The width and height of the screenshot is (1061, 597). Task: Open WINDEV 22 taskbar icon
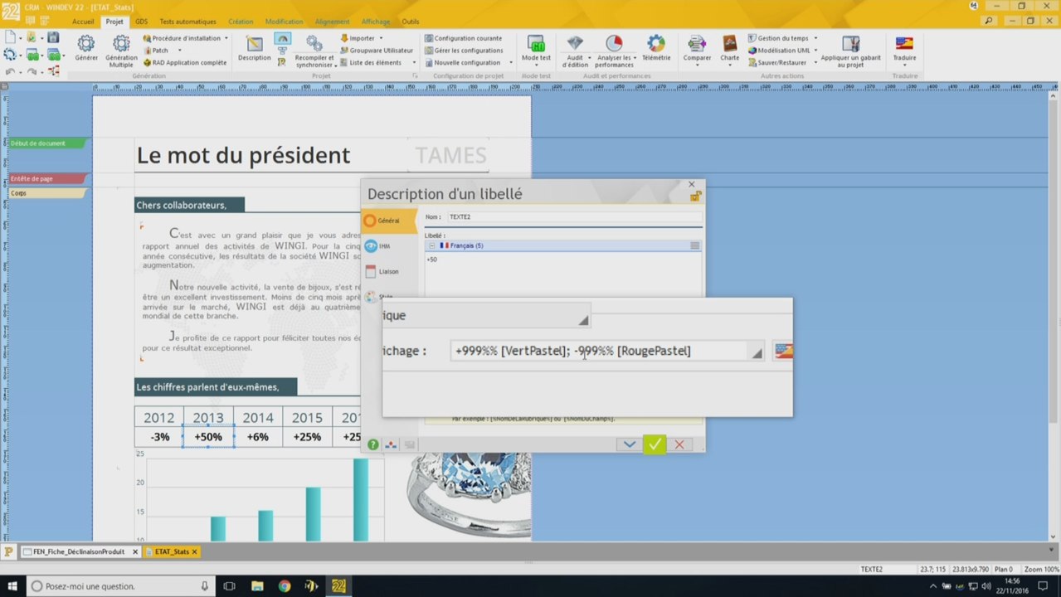[x=338, y=586]
